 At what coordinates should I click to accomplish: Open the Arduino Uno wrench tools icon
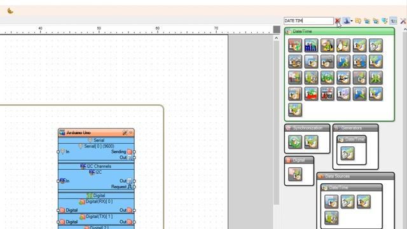coord(125,133)
